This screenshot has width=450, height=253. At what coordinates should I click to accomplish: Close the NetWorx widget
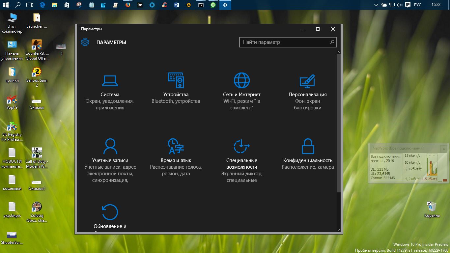point(444,149)
